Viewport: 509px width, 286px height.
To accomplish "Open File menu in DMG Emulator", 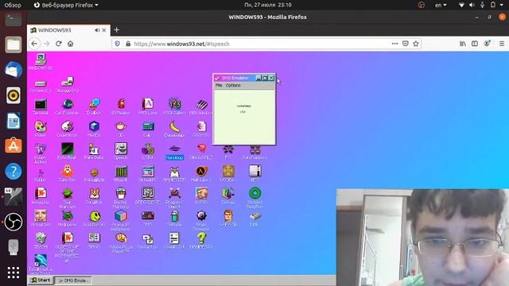I will tap(219, 85).
